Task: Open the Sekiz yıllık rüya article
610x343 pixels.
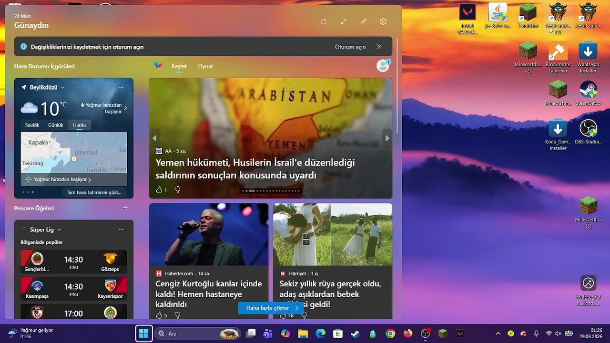Action: click(330, 293)
